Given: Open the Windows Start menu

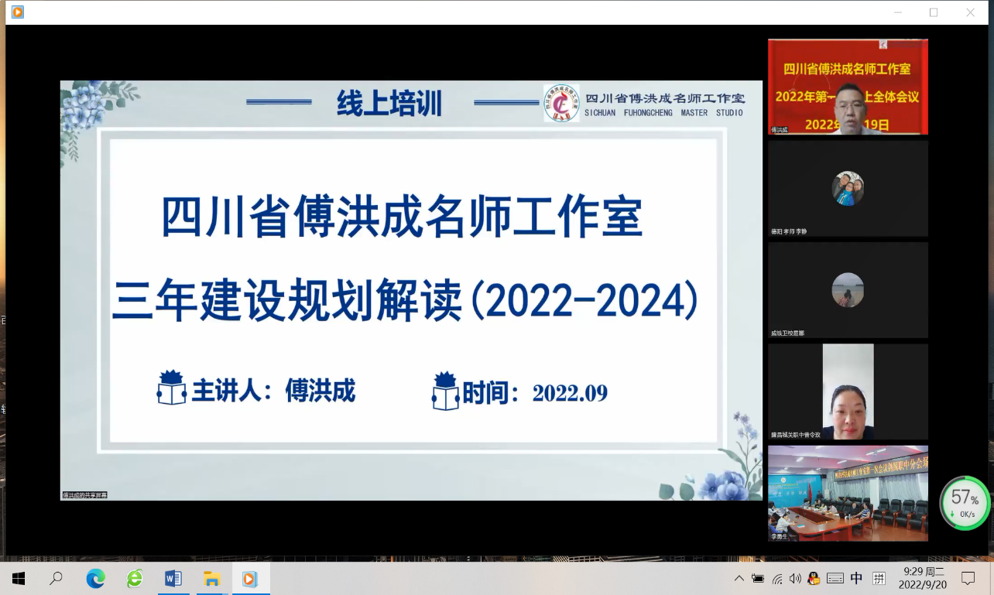Looking at the screenshot, I should coord(18,578).
